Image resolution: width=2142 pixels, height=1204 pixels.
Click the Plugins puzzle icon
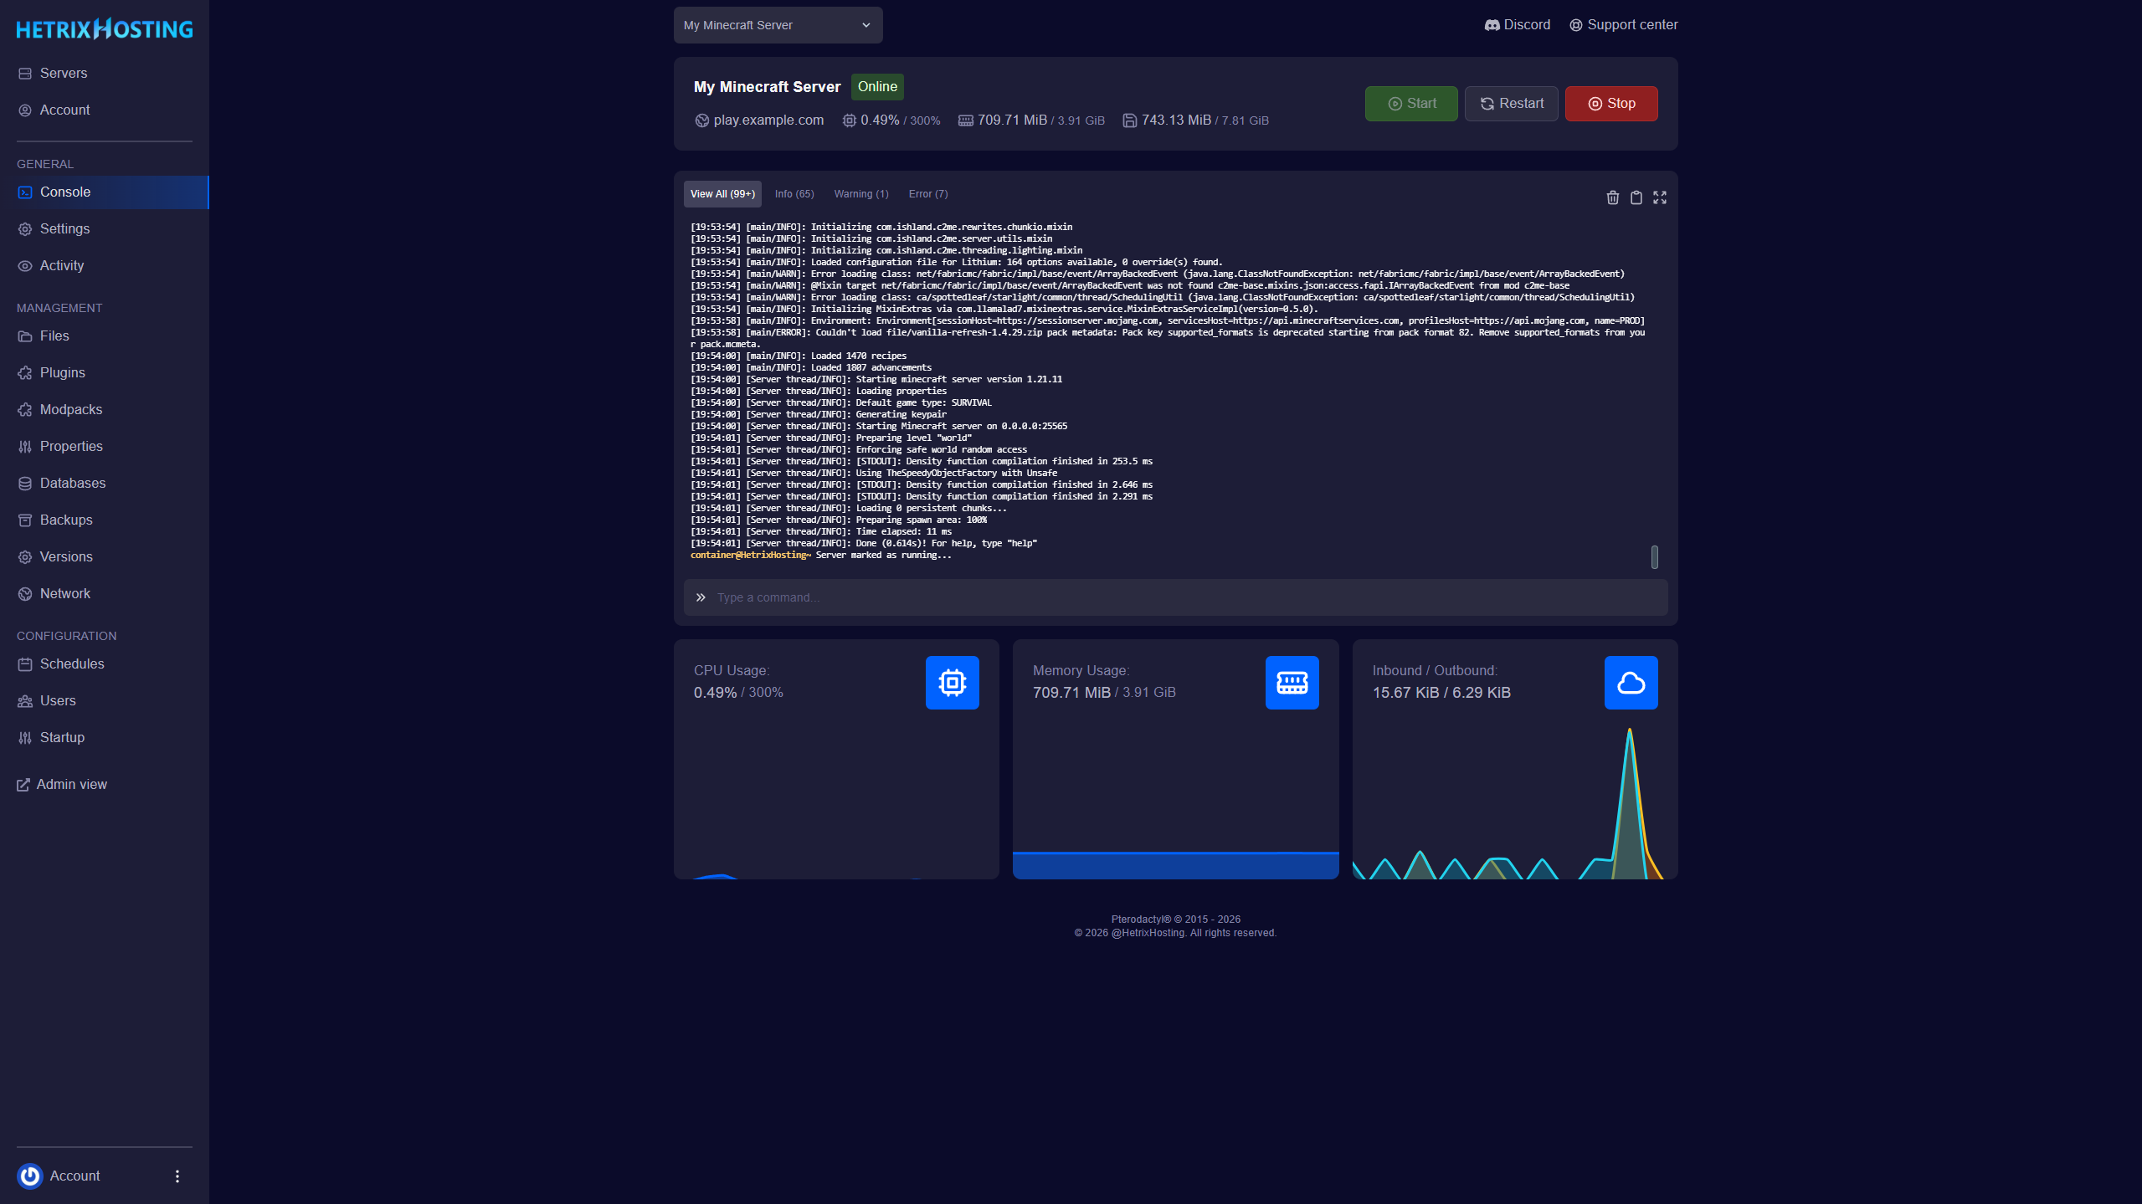25,373
